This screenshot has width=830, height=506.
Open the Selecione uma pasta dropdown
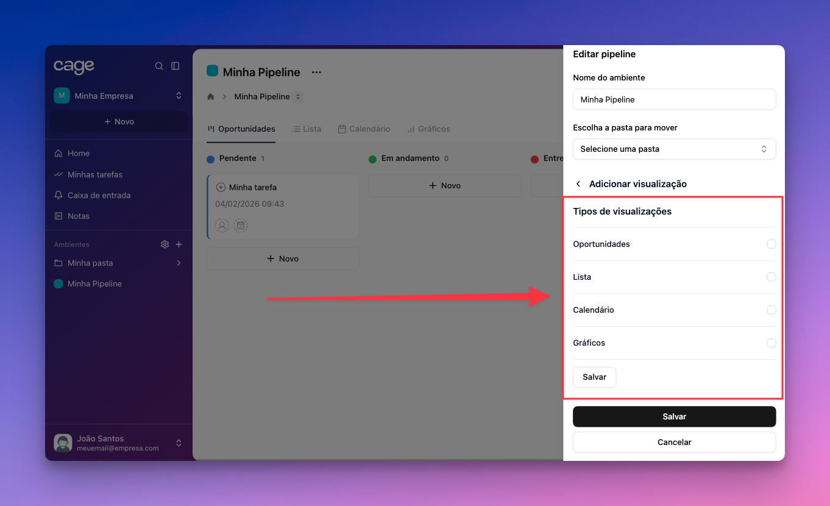(674, 149)
